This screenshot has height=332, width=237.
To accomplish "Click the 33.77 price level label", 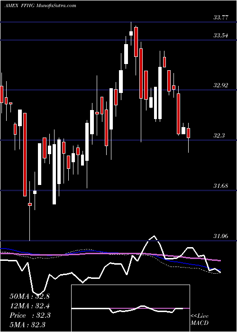I will coord(221,18).
